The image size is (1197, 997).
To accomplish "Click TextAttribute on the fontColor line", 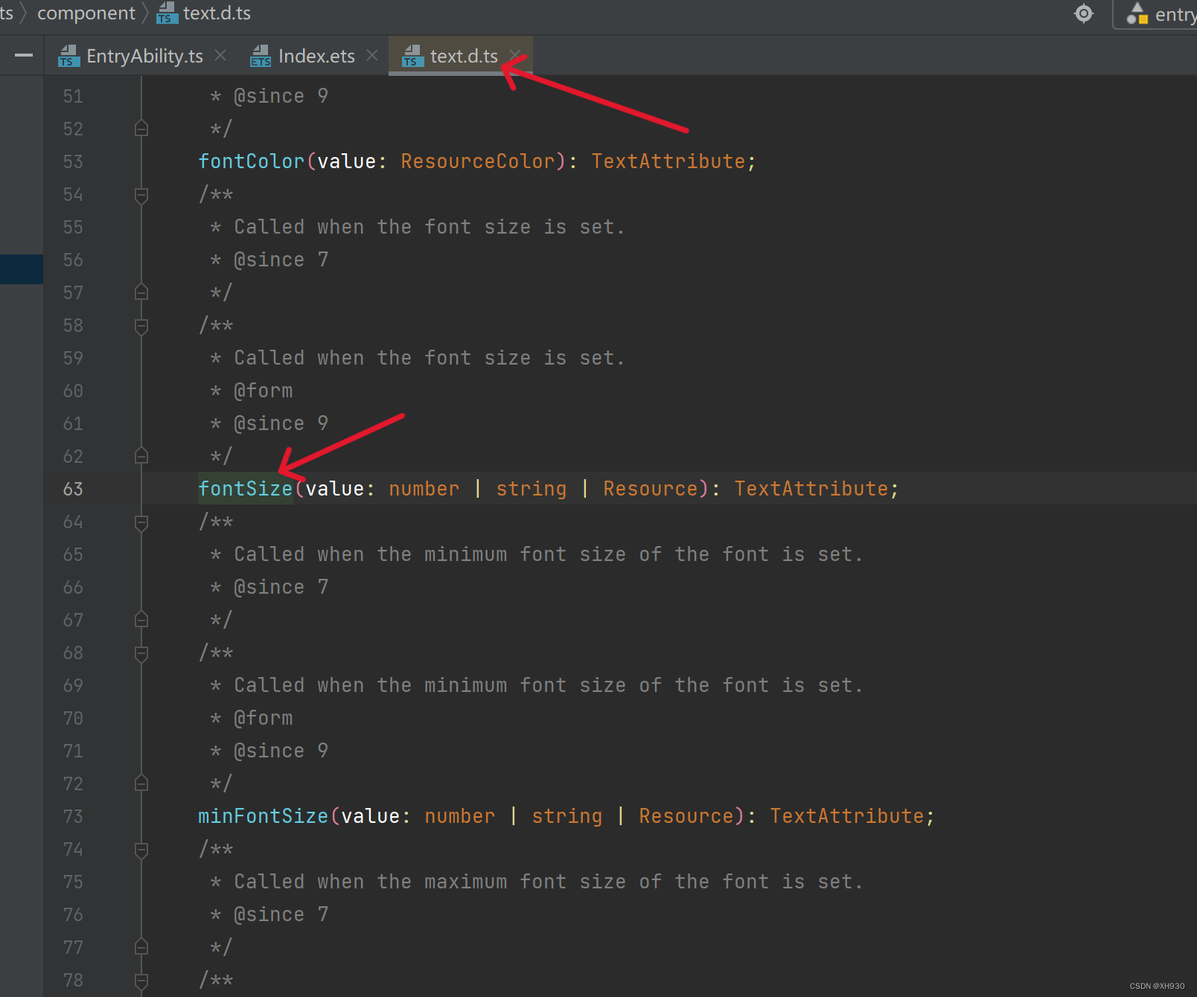I will click(x=668, y=161).
